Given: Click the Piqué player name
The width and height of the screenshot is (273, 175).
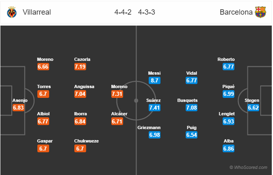Looking at the screenshot, I should coord(228,86).
